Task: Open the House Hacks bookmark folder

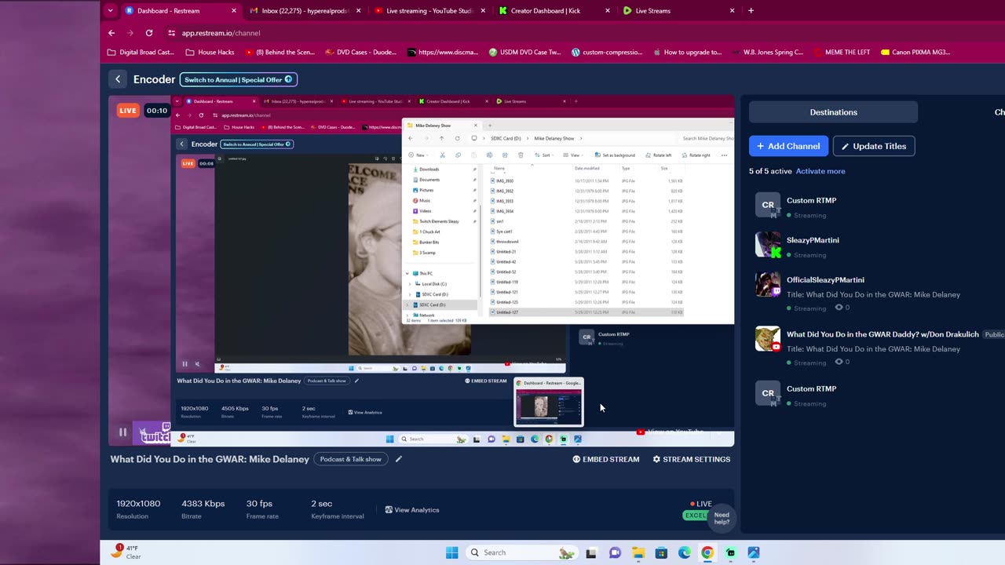Action: pos(210,53)
